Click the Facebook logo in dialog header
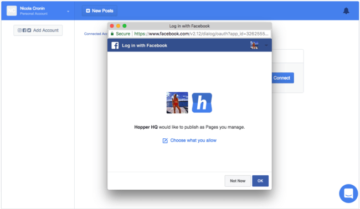Image resolution: width=360 pixels, height=209 pixels. pos(115,45)
